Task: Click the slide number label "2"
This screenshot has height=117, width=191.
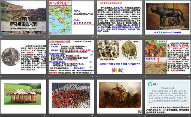Action: point(93,37)
